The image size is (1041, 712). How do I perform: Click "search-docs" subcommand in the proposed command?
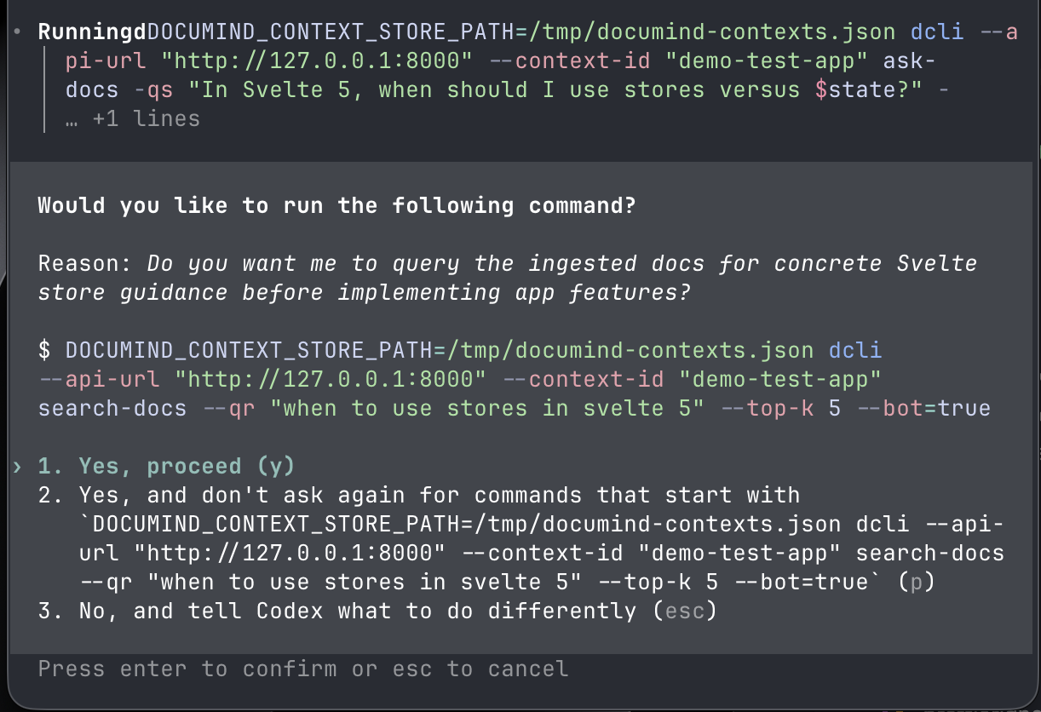[x=112, y=408]
